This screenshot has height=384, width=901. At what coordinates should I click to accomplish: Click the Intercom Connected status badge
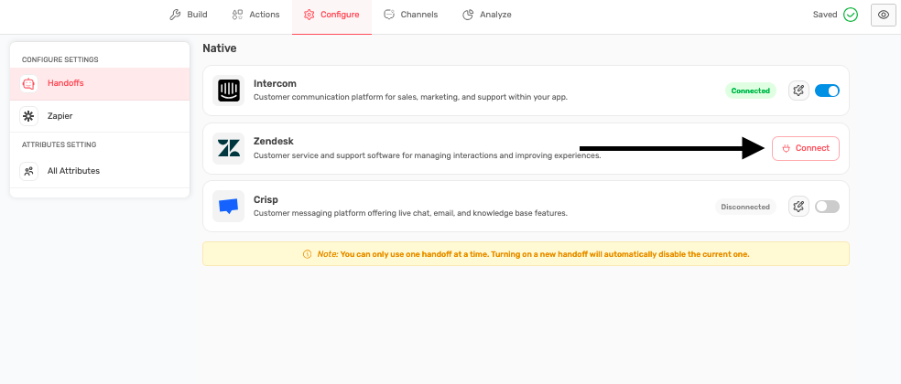tap(751, 91)
